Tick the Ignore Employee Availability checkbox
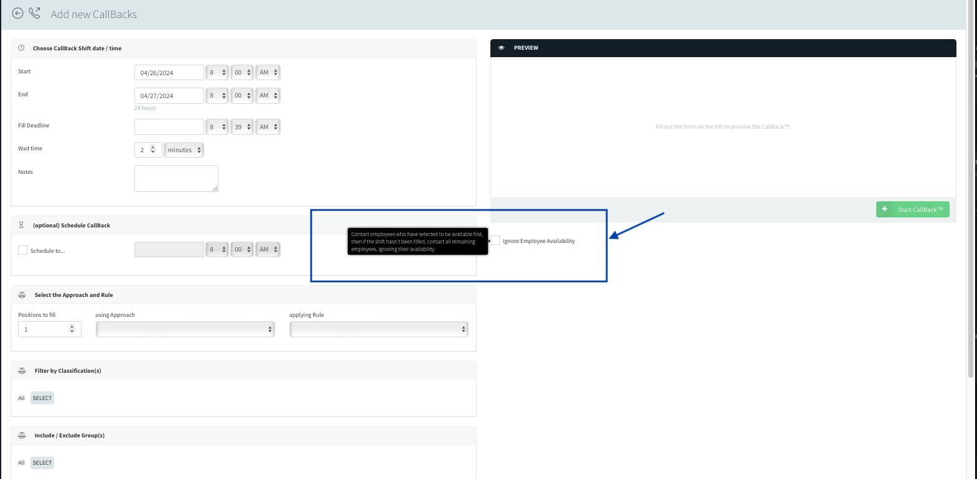This screenshot has width=977, height=479. click(x=495, y=240)
